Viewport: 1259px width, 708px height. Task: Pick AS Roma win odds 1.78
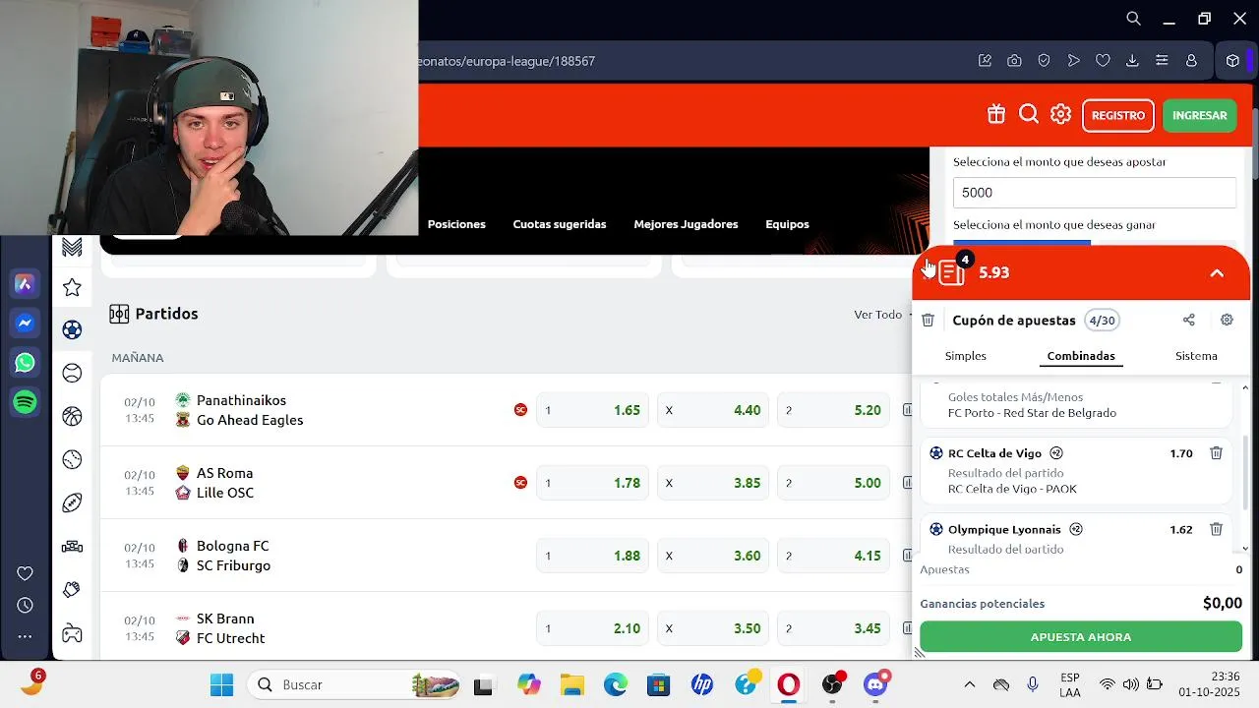tap(592, 483)
